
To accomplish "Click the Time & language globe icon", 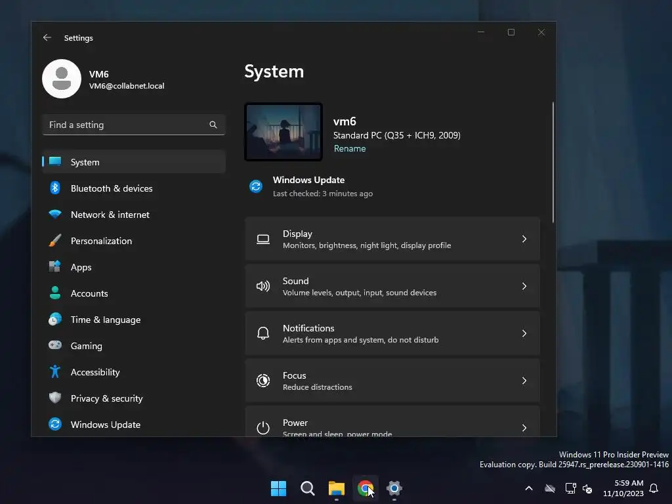I will [x=55, y=320].
